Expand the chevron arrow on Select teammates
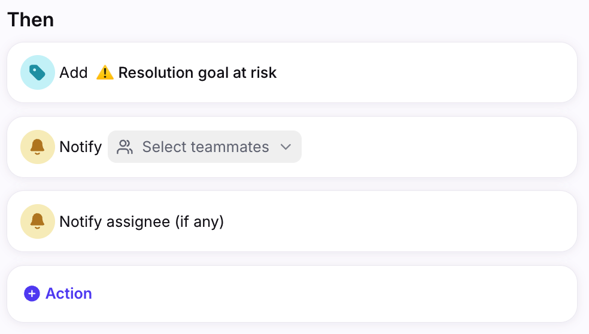 pyautogui.click(x=286, y=147)
